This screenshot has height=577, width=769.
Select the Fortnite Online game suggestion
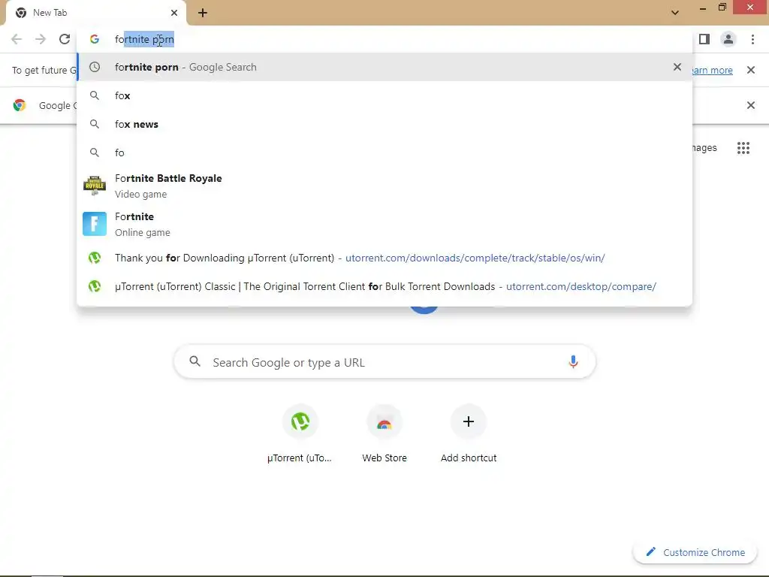[x=384, y=224]
